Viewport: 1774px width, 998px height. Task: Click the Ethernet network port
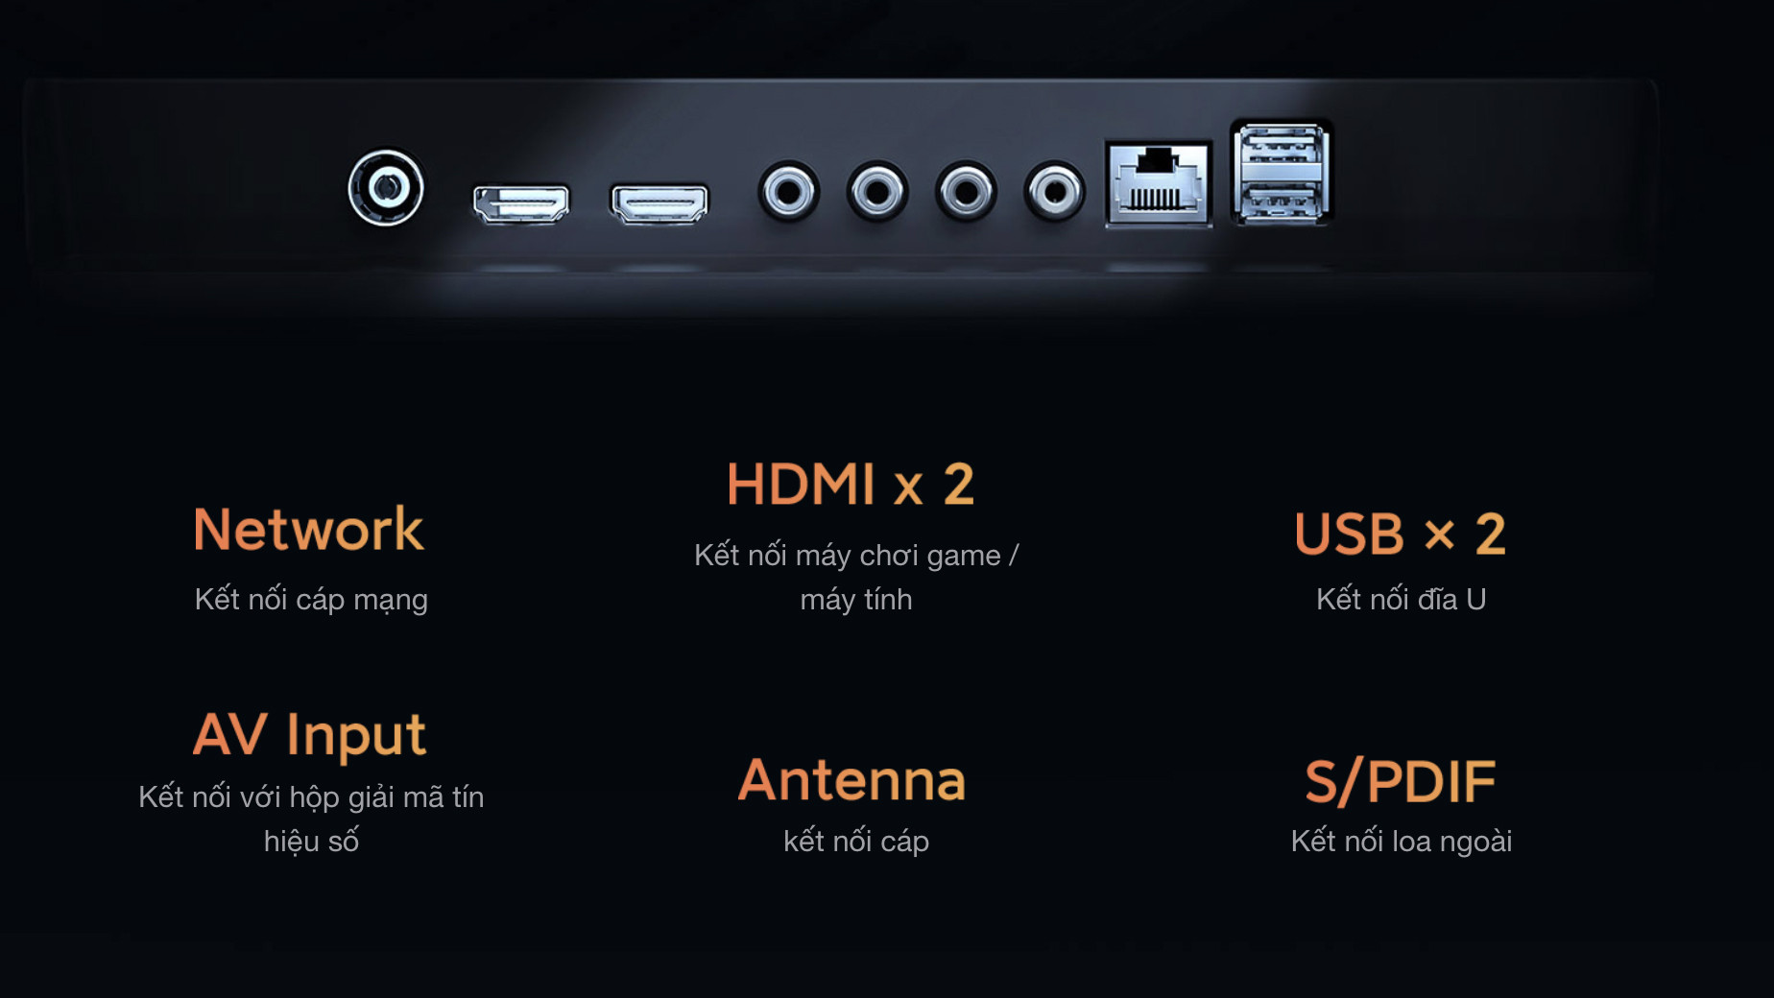coord(1159,184)
